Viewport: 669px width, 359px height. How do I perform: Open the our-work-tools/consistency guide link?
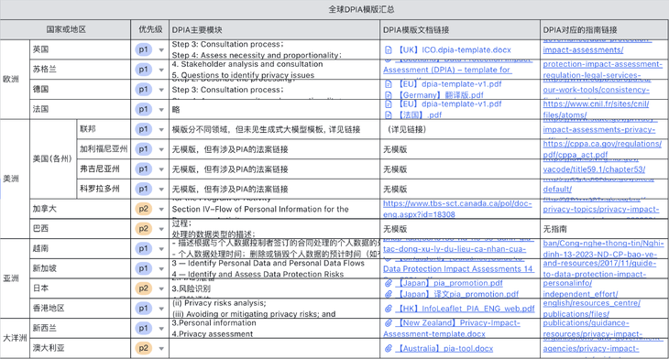coord(596,90)
